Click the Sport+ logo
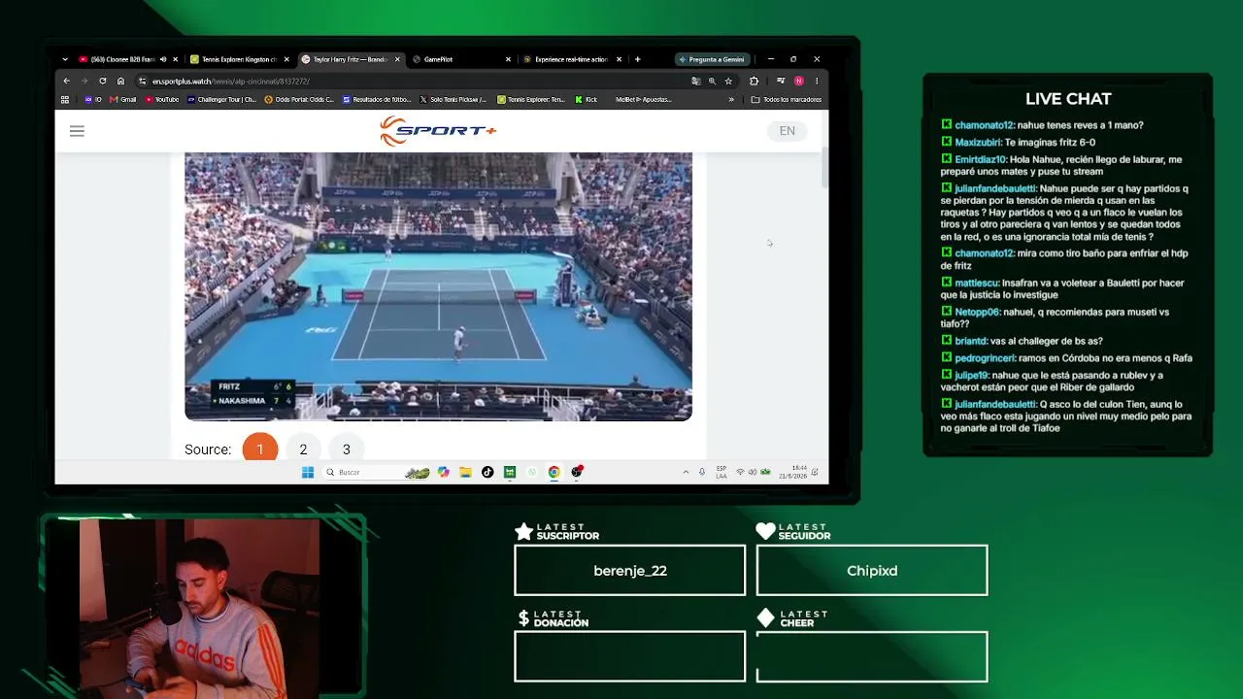The height and width of the screenshot is (699, 1243). point(438,131)
